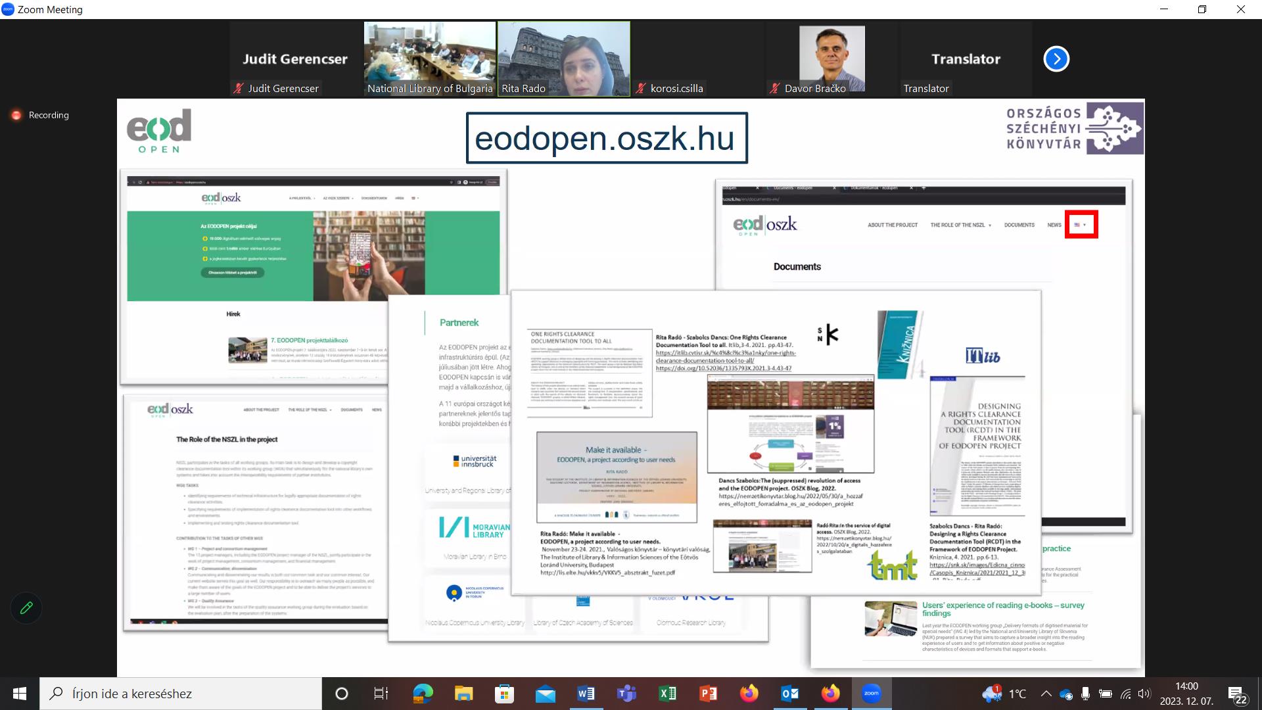Click the microphone tray icon
This screenshot has height=710, width=1262.
pos(1085,694)
